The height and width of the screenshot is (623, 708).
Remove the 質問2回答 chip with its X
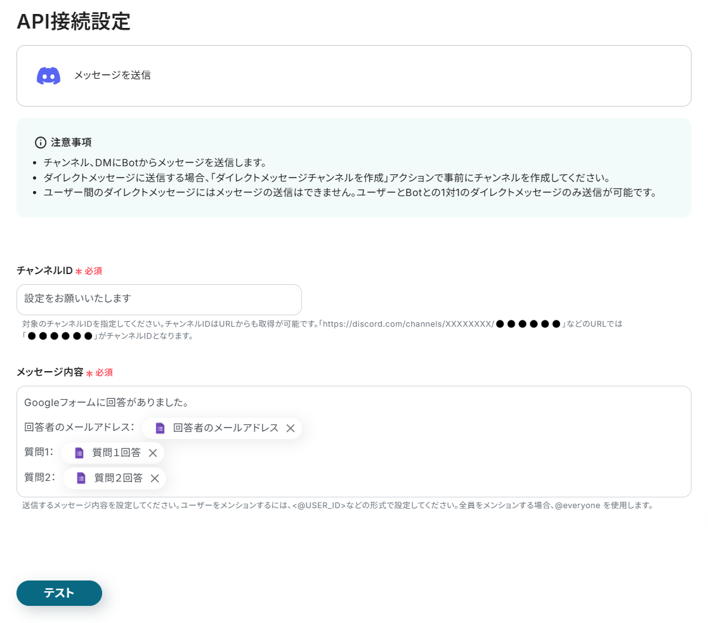click(154, 478)
